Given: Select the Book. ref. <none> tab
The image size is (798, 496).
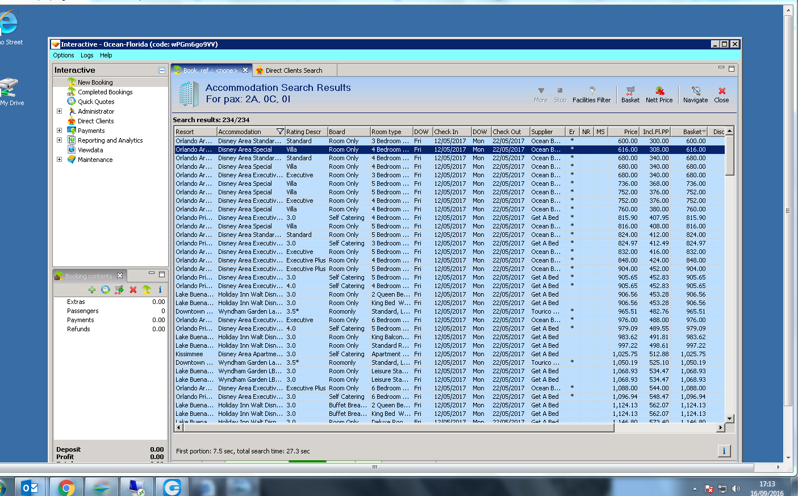Looking at the screenshot, I should (211, 70).
